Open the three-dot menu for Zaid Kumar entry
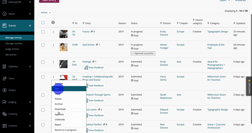The width and height of the screenshot is (252, 133). (x=53, y=45)
